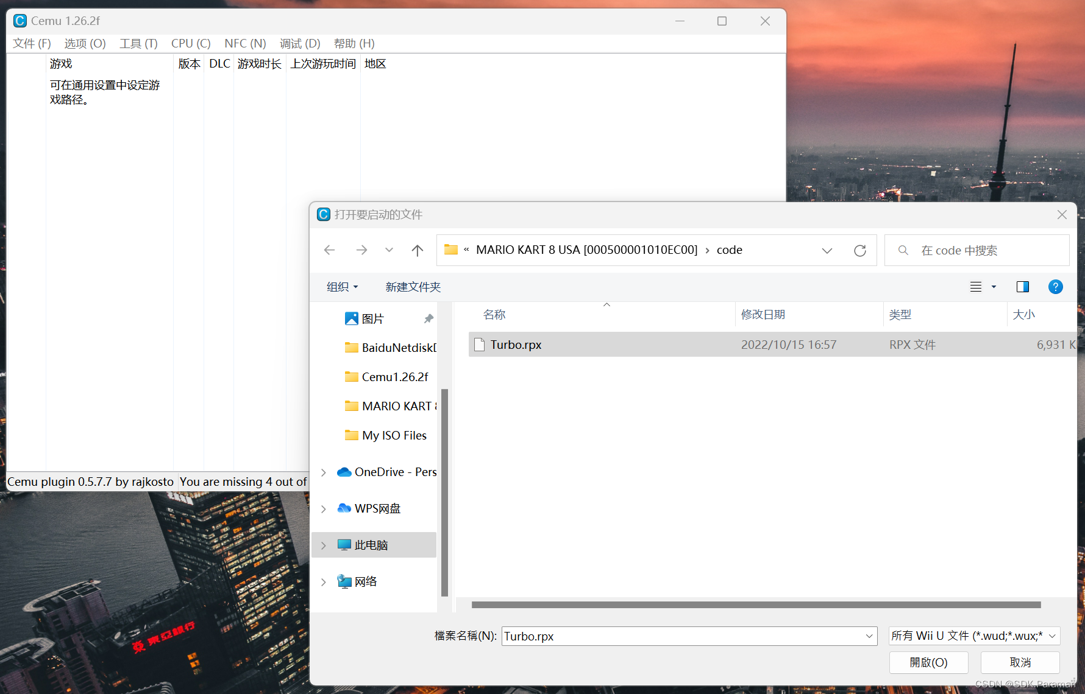Click the 地区 column header in Cemu
This screenshot has height=694, width=1085.
(375, 64)
